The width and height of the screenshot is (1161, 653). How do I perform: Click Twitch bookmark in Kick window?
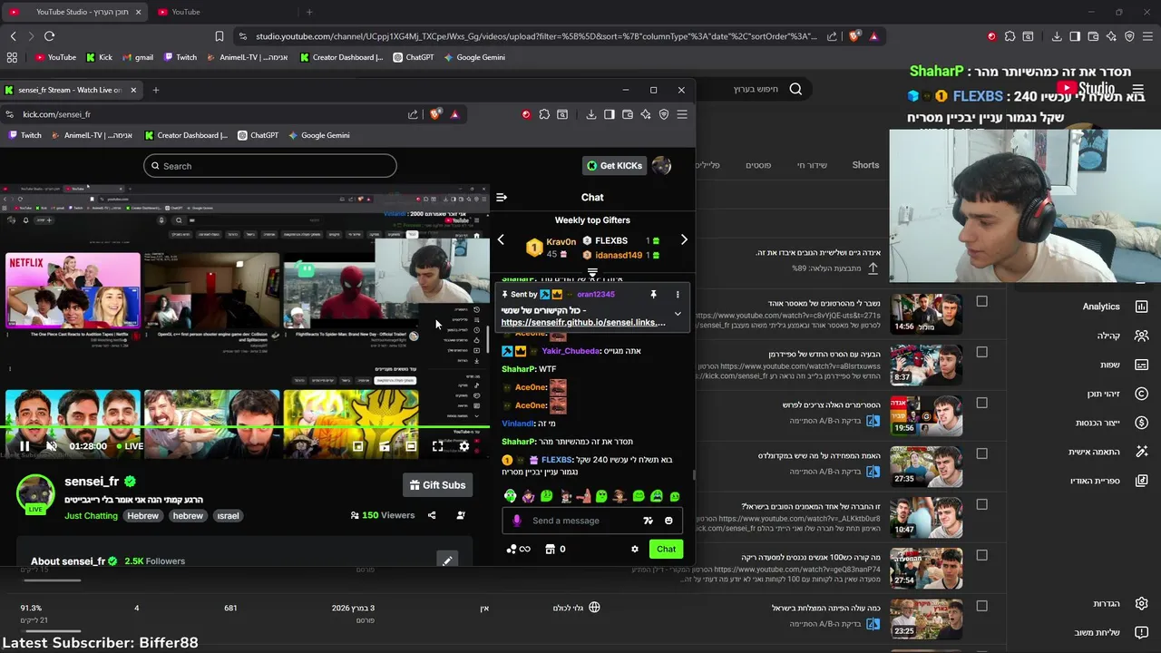(25, 135)
